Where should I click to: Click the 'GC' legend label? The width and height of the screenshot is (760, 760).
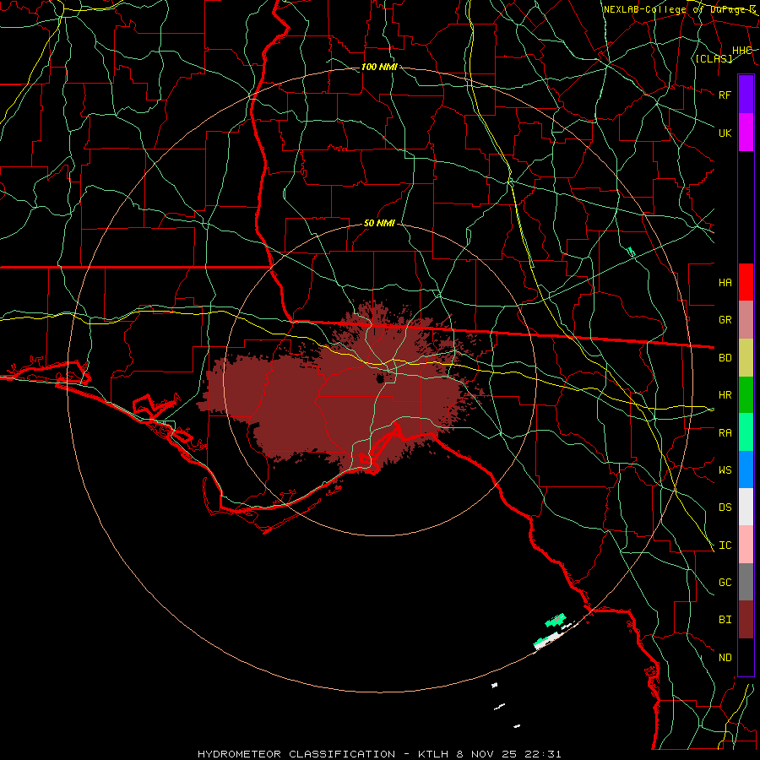point(725,583)
